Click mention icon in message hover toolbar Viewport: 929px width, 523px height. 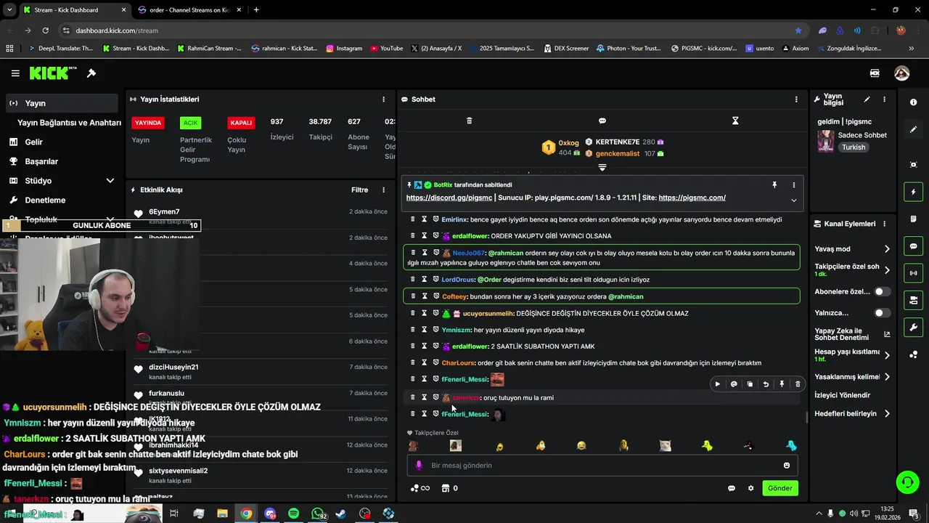[x=734, y=384]
